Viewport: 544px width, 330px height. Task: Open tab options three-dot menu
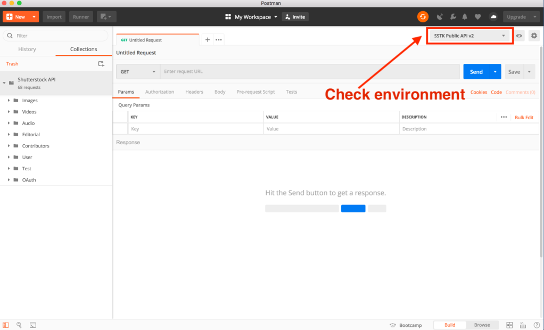219,39
